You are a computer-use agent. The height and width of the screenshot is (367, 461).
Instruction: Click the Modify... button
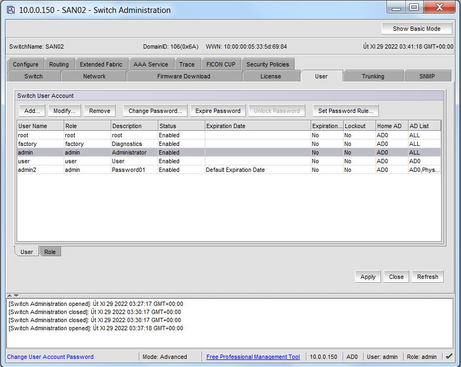64,111
